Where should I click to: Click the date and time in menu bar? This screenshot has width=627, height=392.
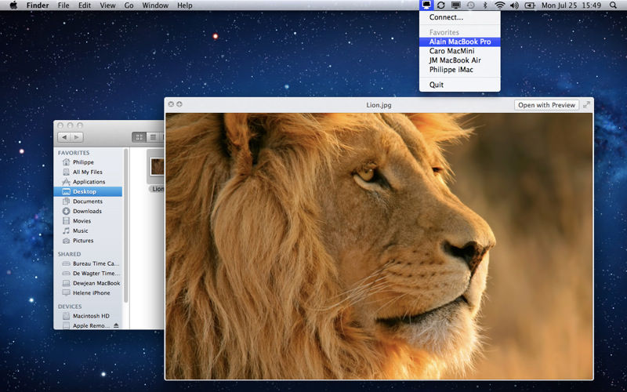[x=571, y=5]
